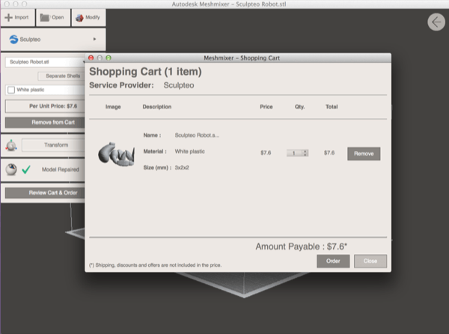
Task: Toggle the White plastic checkbox
Action: (x=11, y=90)
